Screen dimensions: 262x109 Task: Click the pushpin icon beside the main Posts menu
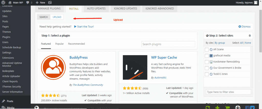3,101
